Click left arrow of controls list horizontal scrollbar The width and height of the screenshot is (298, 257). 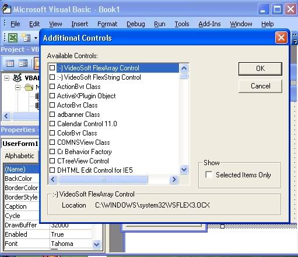tap(53, 179)
